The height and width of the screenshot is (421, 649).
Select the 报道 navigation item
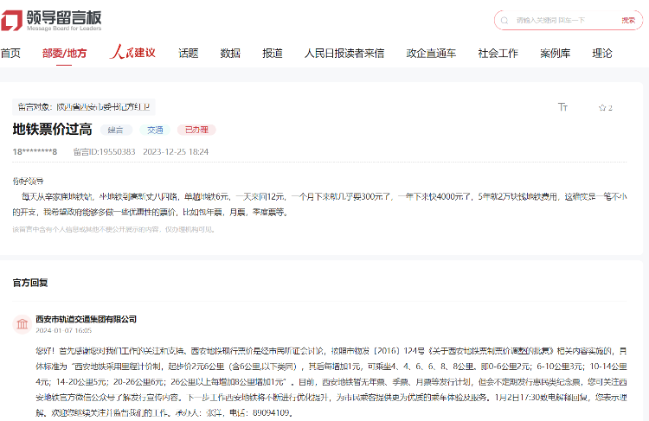[x=272, y=54]
